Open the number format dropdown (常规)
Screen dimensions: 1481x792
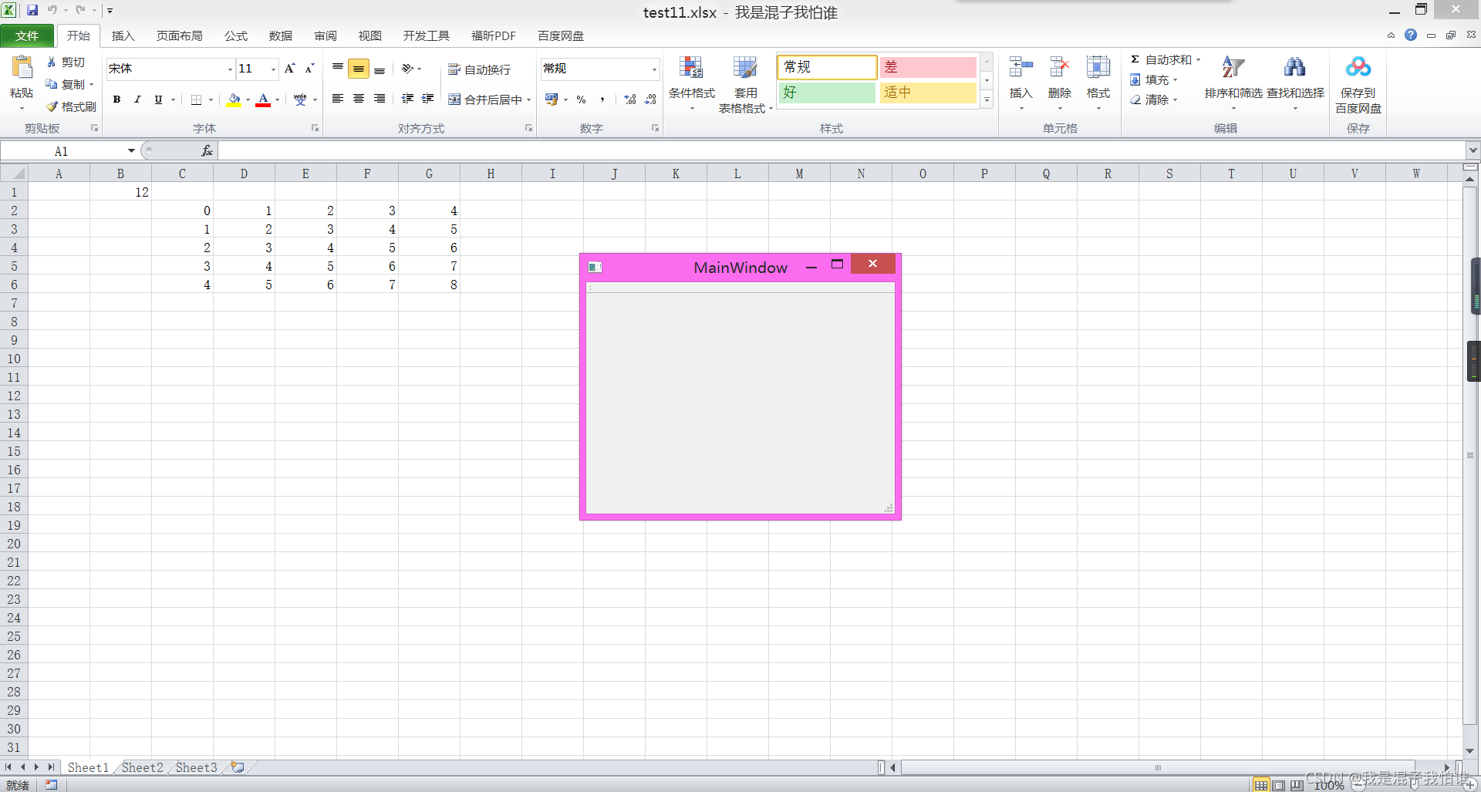654,69
